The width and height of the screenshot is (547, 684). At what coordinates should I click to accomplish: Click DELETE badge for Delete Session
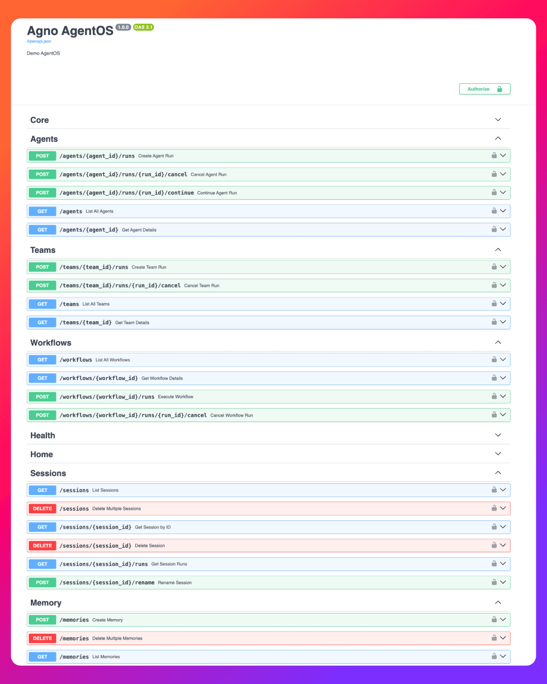pos(43,546)
